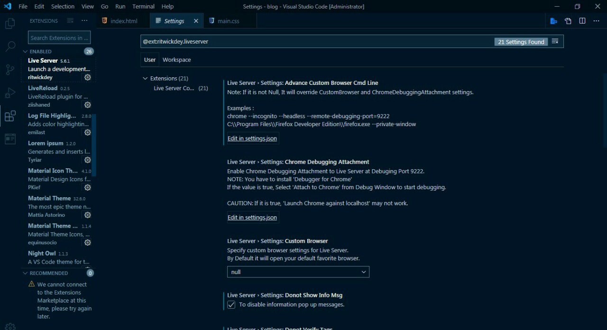Select LiveReload extension in list
The image size is (607, 330).
pos(58,96)
